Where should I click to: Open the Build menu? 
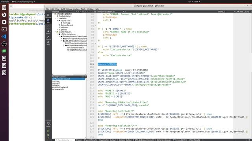pyautogui.click(x=63, y=9)
